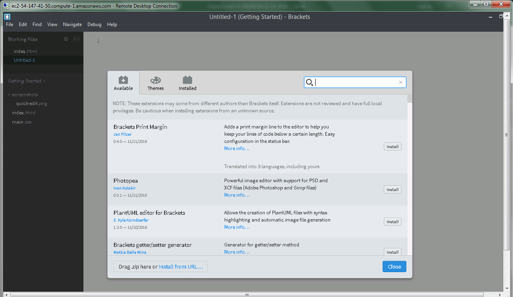
Task: Open the Navigate menu
Action: (x=72, y=24)
